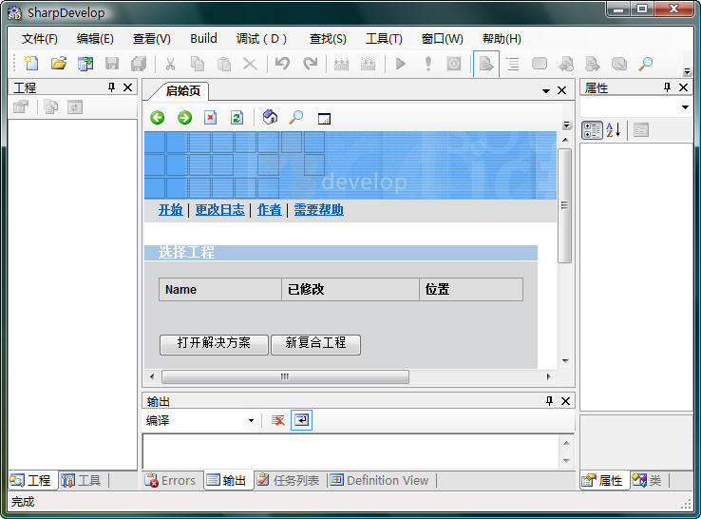Image resolution: width=701 pixels, height=519 pixels.
Task: Click the exclamation mark run icon
Action: 427,64
